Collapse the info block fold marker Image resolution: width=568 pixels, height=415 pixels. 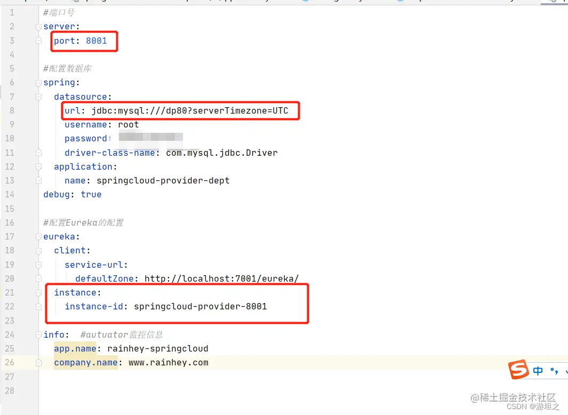pyautogui.click(x=39, y=335)
